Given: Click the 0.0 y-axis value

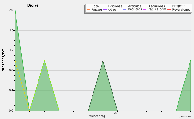Looking at the screenshot, I should (11, 111).
